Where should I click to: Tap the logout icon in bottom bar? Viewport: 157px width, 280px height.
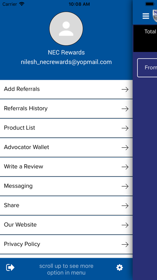[10, 268]
